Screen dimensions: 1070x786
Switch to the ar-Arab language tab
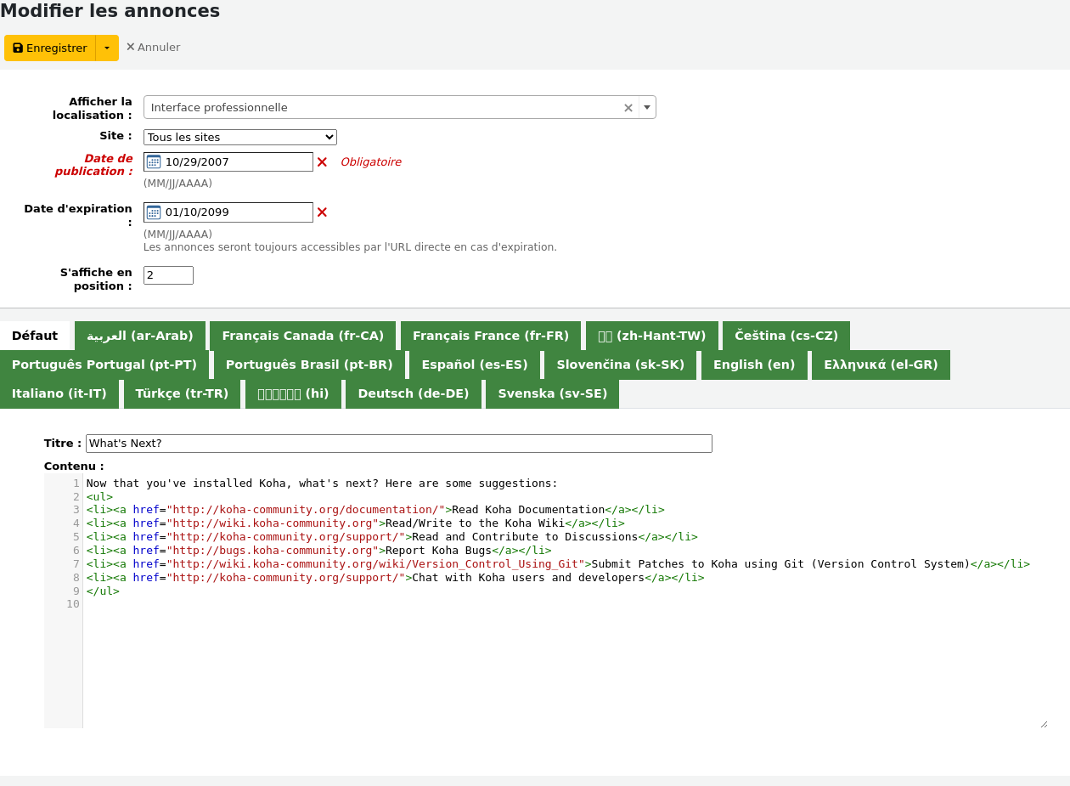140,336
